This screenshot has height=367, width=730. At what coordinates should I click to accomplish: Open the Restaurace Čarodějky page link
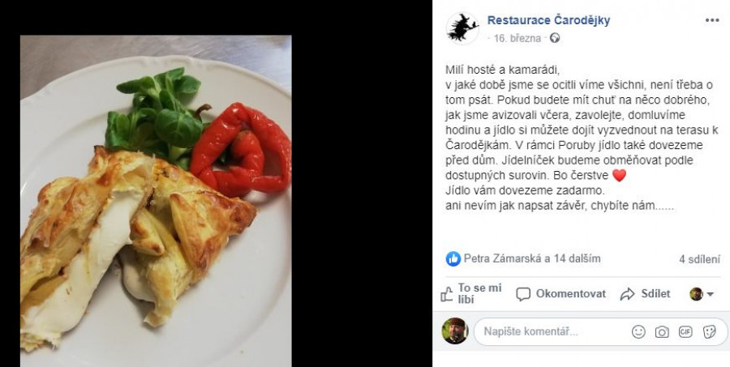coord(548,20)
